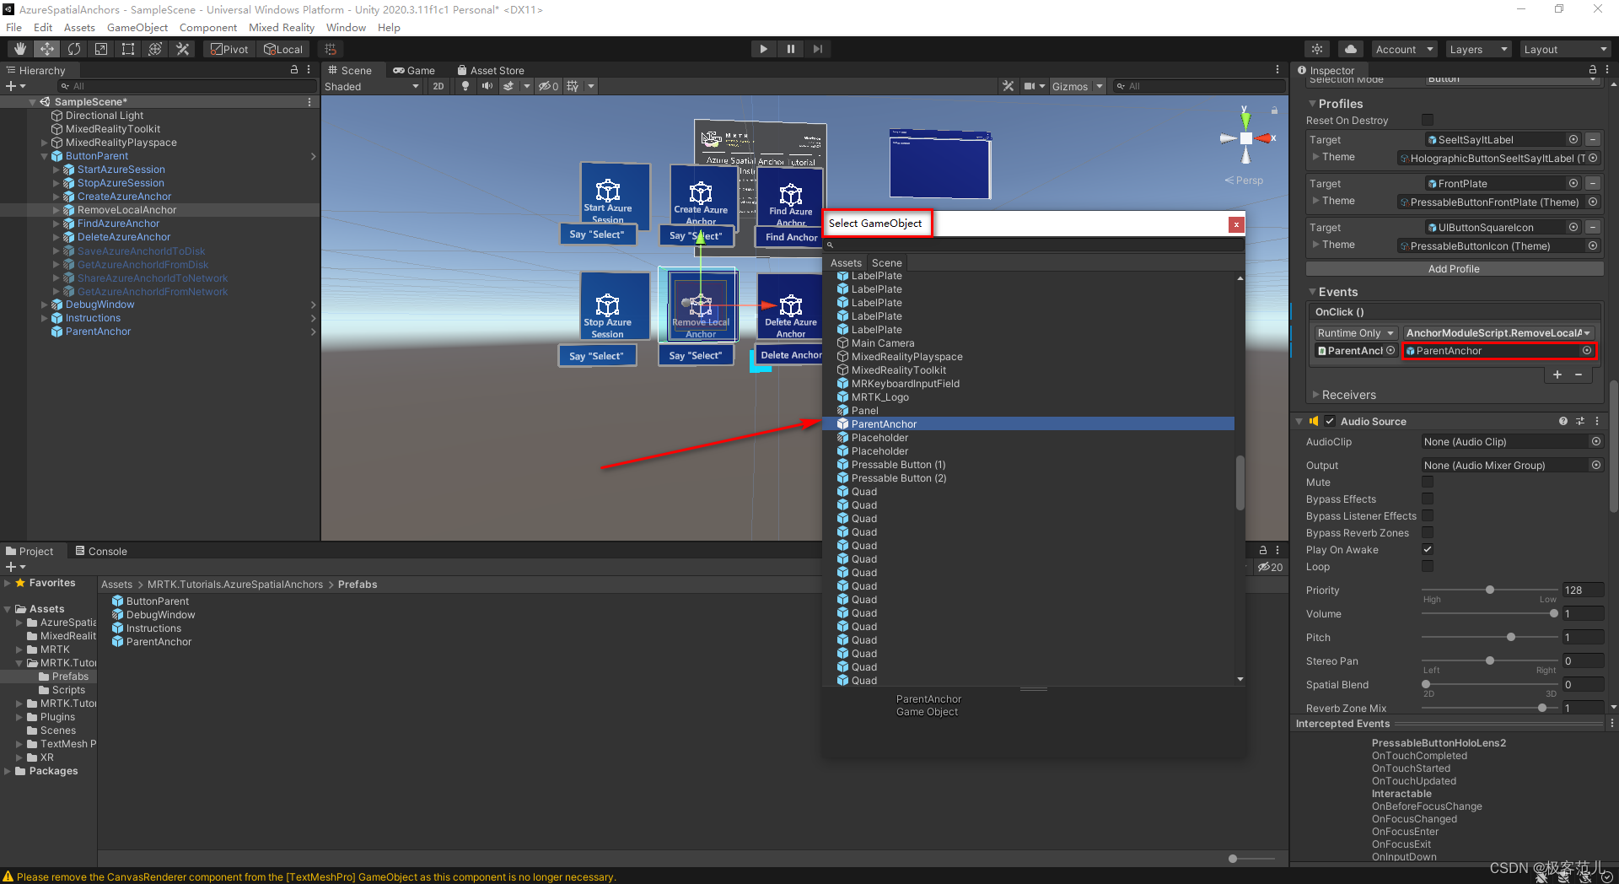
Task: Open Audio Source preset settings icon
Action: pyautogui.click(x=1580, y=421)
